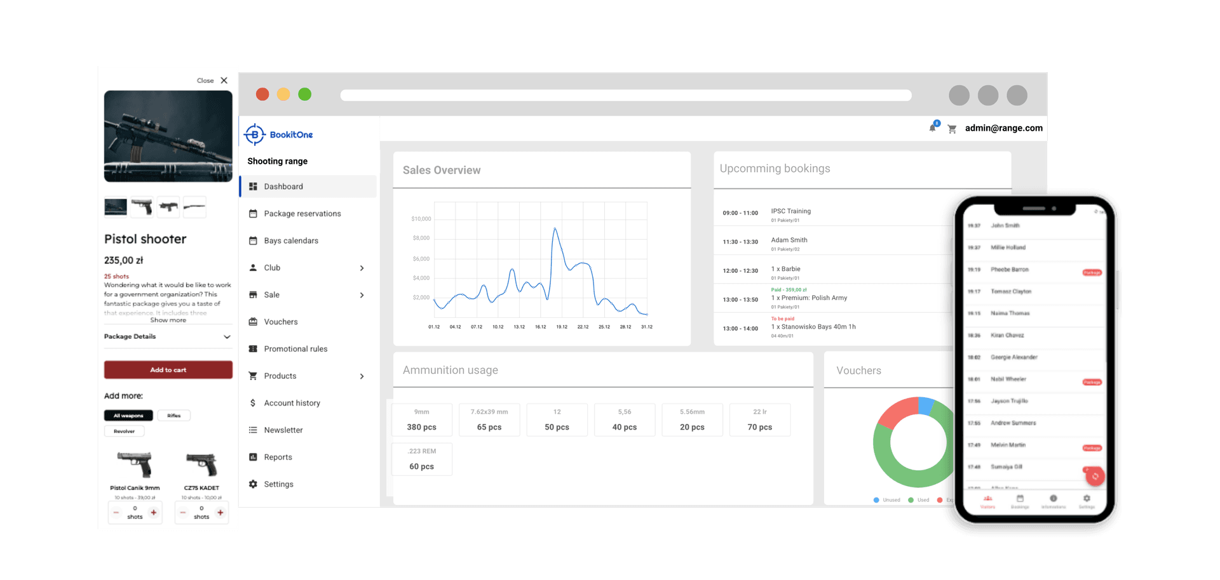This screenshot has height=580, width=1220.
Task: Click the notification bell icon
Action: [x=932, y=128]
